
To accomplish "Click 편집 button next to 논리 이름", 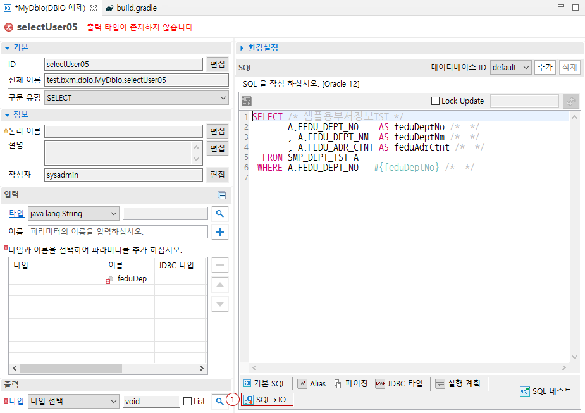I will pyautogui.click(x=218, y=132).
